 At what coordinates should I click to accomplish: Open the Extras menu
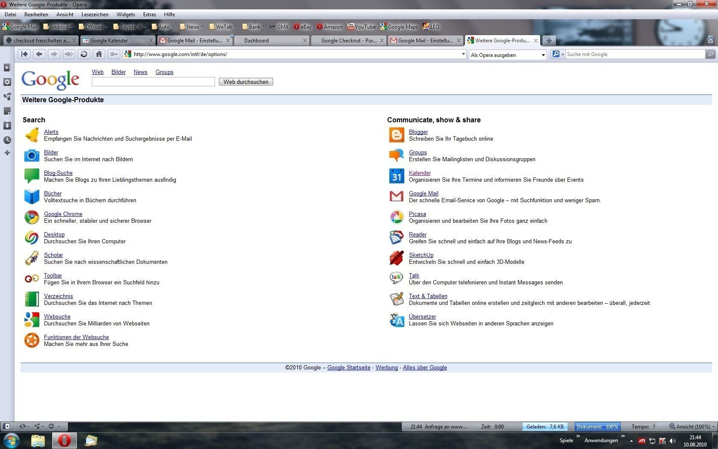pos(150,15)
